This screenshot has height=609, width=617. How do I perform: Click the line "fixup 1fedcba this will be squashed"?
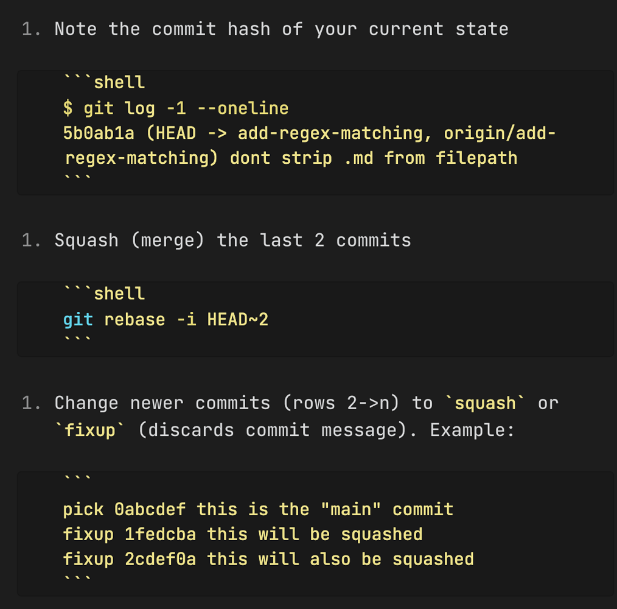[x=243, y=535]
